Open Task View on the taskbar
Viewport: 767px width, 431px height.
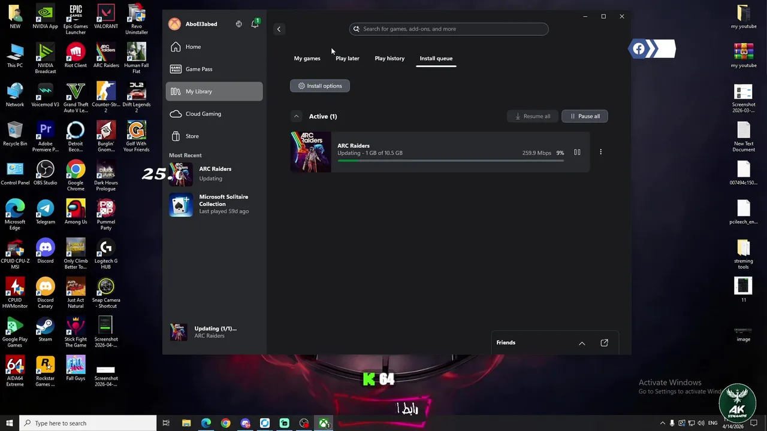click(166, 423)
